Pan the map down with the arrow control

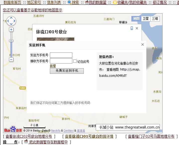[x=11, y=24]
